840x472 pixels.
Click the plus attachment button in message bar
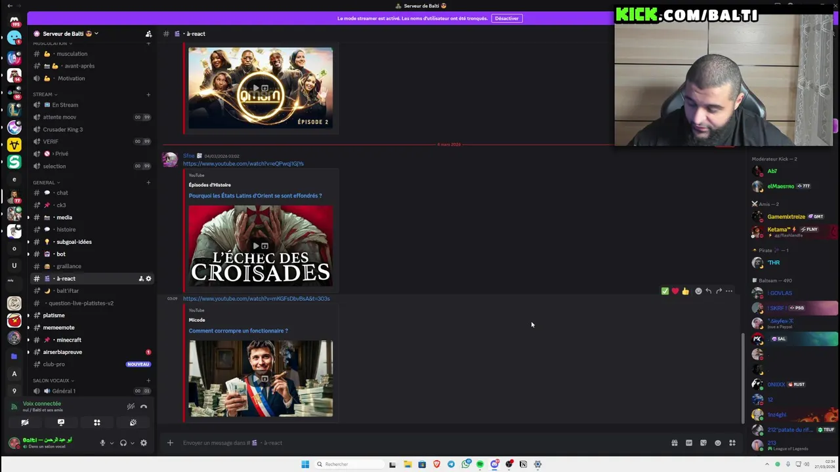pyautogui.click(x=170, y=442)
